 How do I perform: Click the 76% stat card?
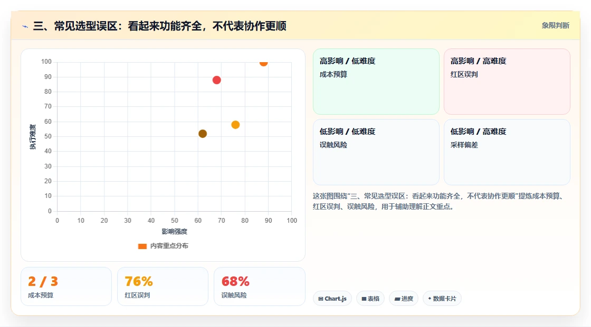[163, 286]
